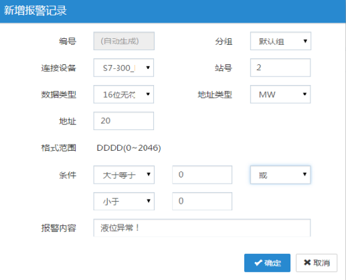
Task: Click the 连接设备 label
Action: (59, 68)
